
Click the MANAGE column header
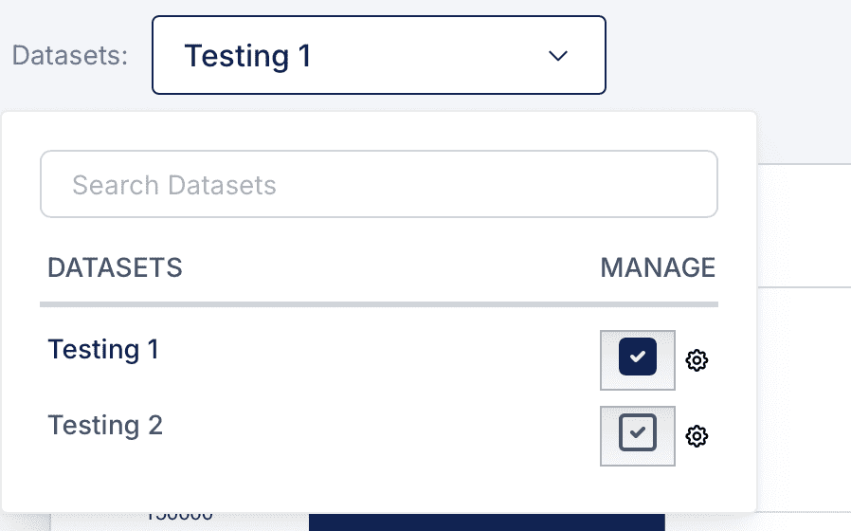click(658, 267)
